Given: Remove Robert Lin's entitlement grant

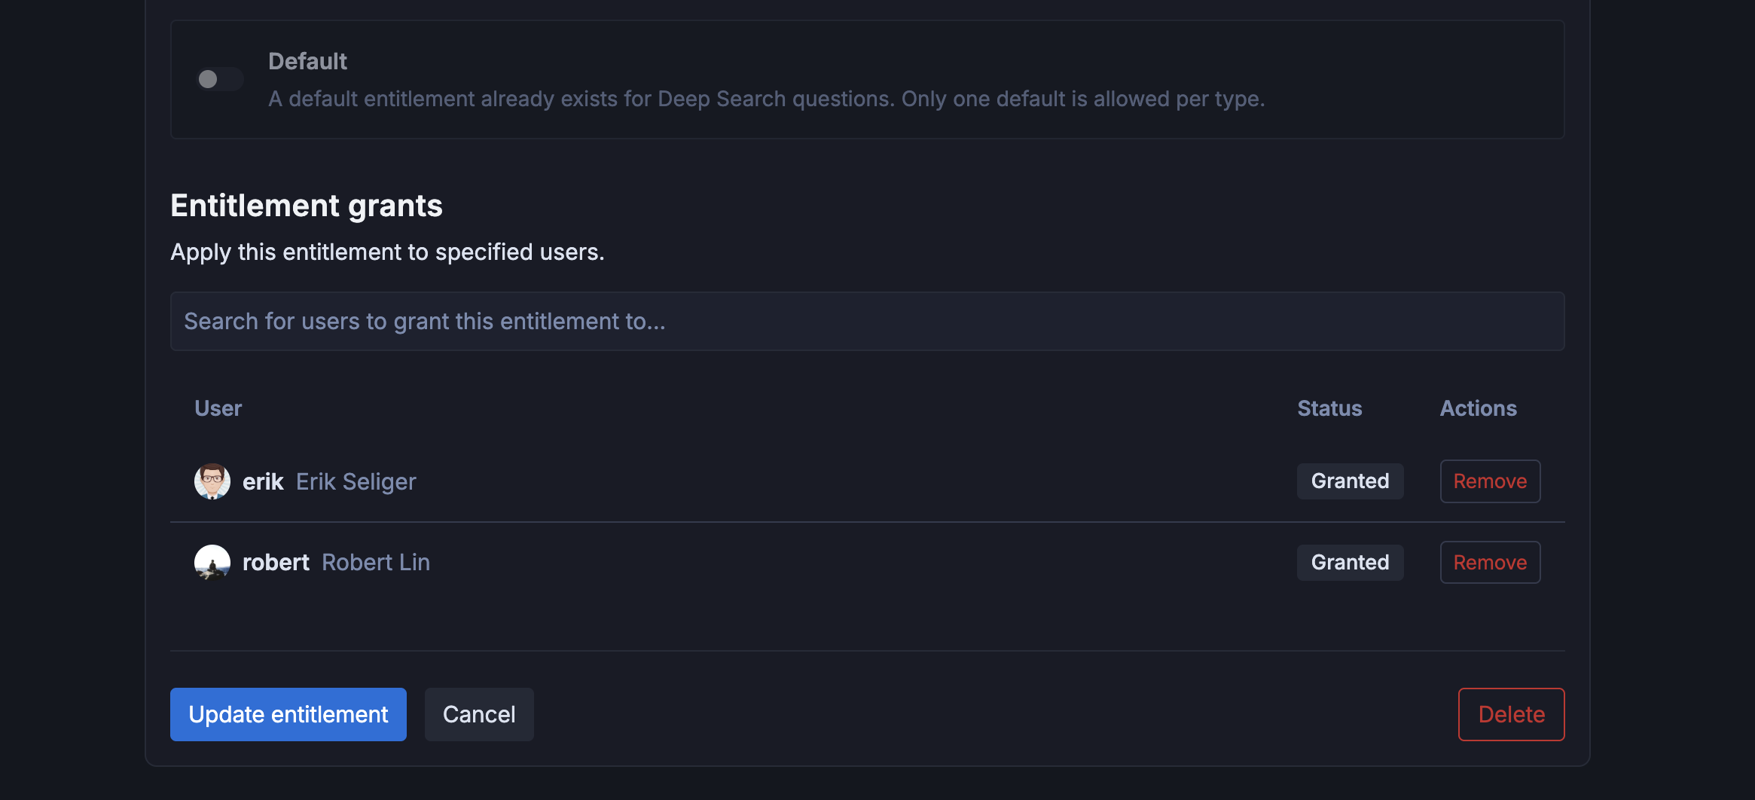Looking at the screenshot, I should 1489,562.
